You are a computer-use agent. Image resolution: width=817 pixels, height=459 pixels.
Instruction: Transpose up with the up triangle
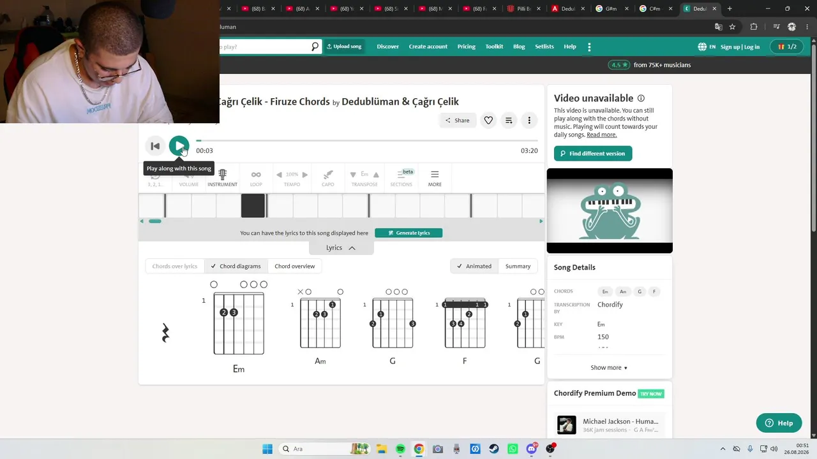376,175
